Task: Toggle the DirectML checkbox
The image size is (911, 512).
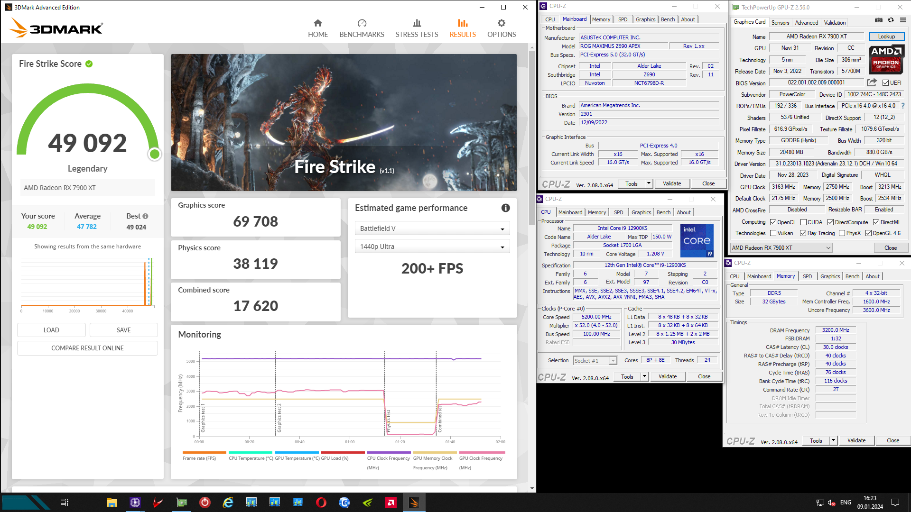Action: pyautogui.click(x=876, y=222)
